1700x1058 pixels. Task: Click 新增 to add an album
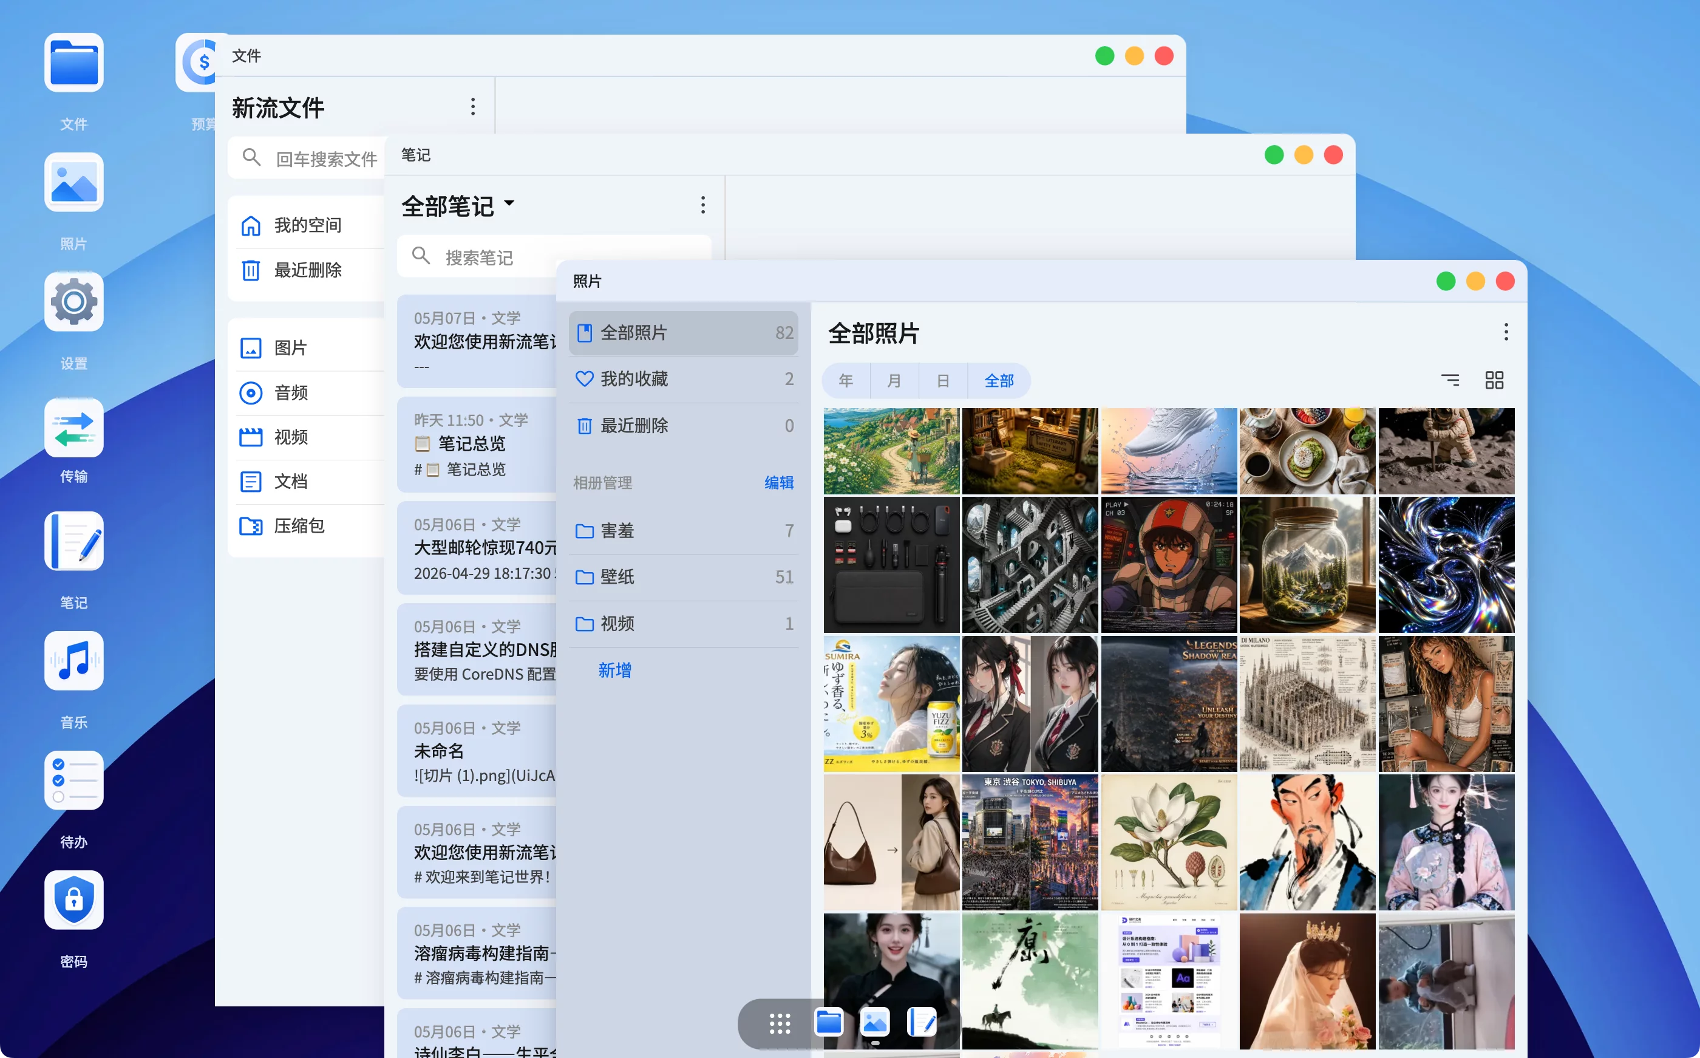point(614,671)
